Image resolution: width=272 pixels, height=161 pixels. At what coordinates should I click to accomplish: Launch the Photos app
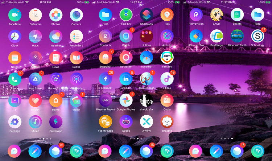(x=56, y=15)
